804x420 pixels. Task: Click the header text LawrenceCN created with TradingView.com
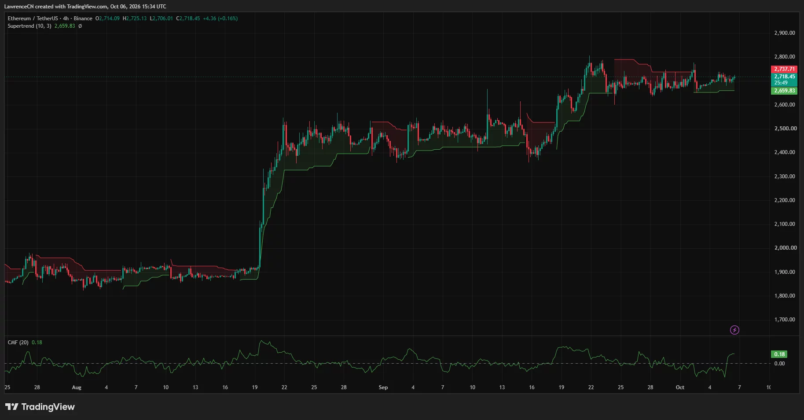(55, 7)
